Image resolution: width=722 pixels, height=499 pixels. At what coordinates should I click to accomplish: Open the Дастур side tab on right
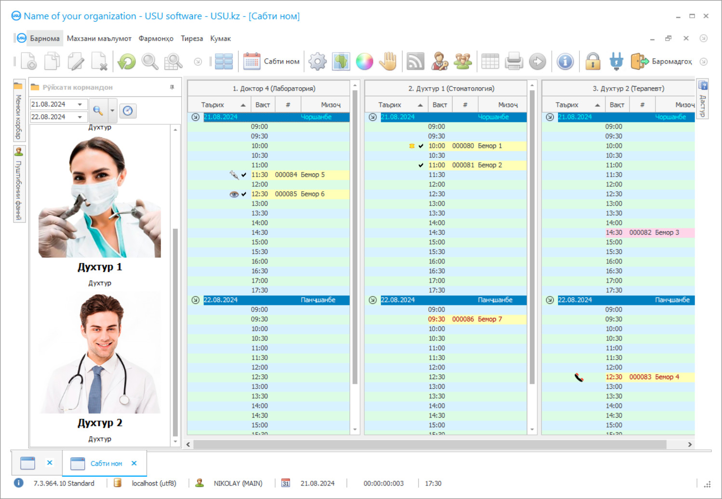pyautogui.click(x=703, y=99)
